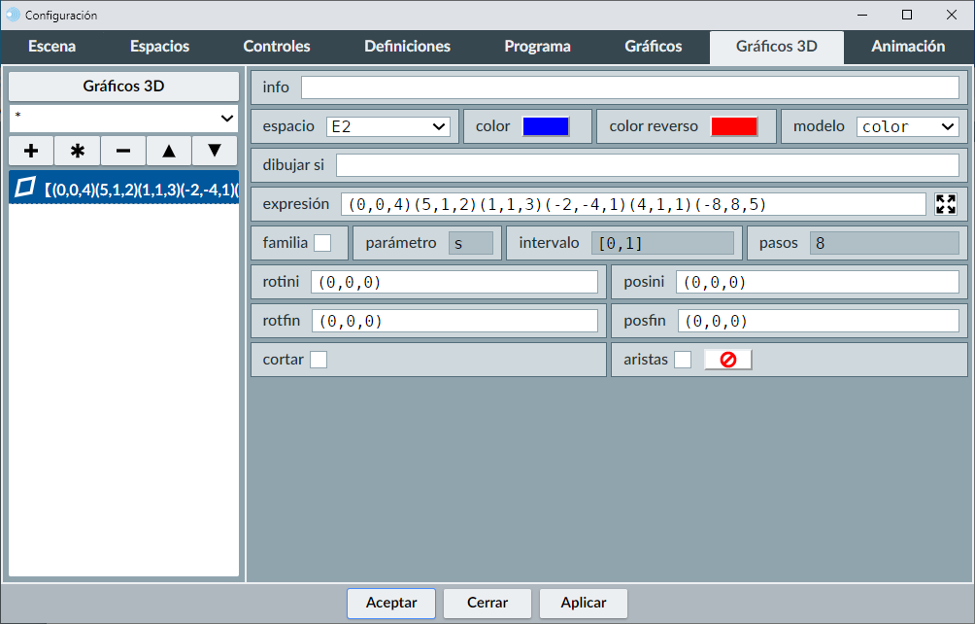Add a new 3D graphic with plus button
Screen dimensions: 975x624
[31, 151]
